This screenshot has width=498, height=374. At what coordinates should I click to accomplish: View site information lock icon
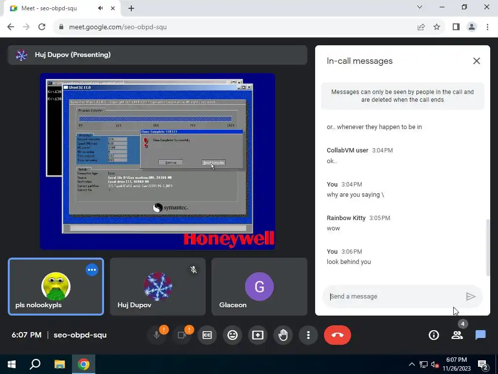click(x=61, y=27)
